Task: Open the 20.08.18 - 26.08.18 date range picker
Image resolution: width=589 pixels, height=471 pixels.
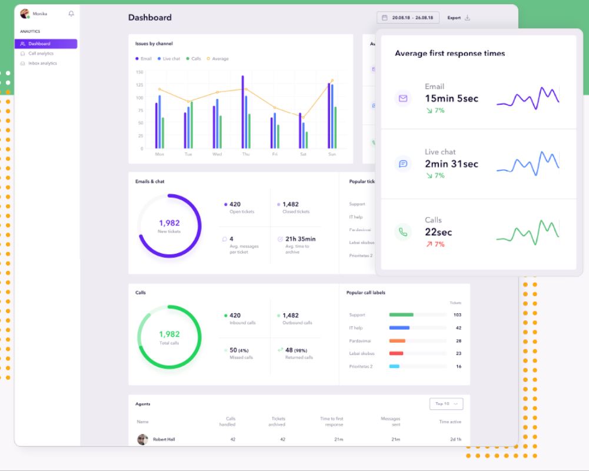Action: (x=408, y=18)
